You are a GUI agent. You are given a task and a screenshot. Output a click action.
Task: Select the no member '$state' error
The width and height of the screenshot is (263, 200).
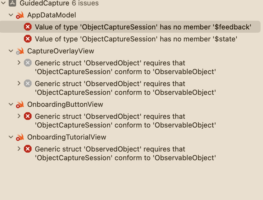point(136,39)
